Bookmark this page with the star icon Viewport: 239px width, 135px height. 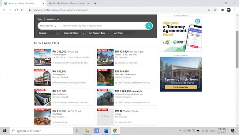(x=215, y=10)
